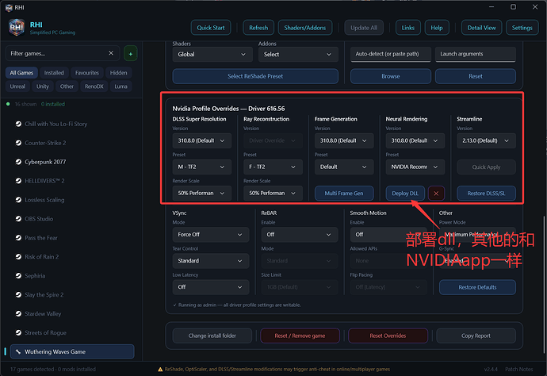Click Steam icon beside Chill with You Lo-Fi Story
Screen dimensions: 547x376
tap(18, 124)
